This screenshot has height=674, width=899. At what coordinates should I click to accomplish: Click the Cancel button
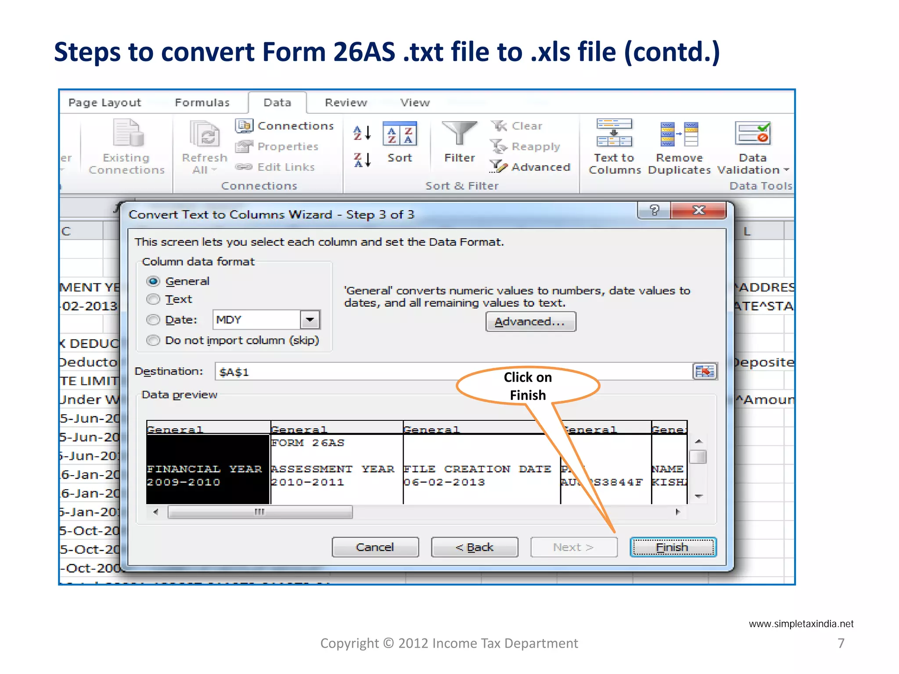click(x=375, y=547)
